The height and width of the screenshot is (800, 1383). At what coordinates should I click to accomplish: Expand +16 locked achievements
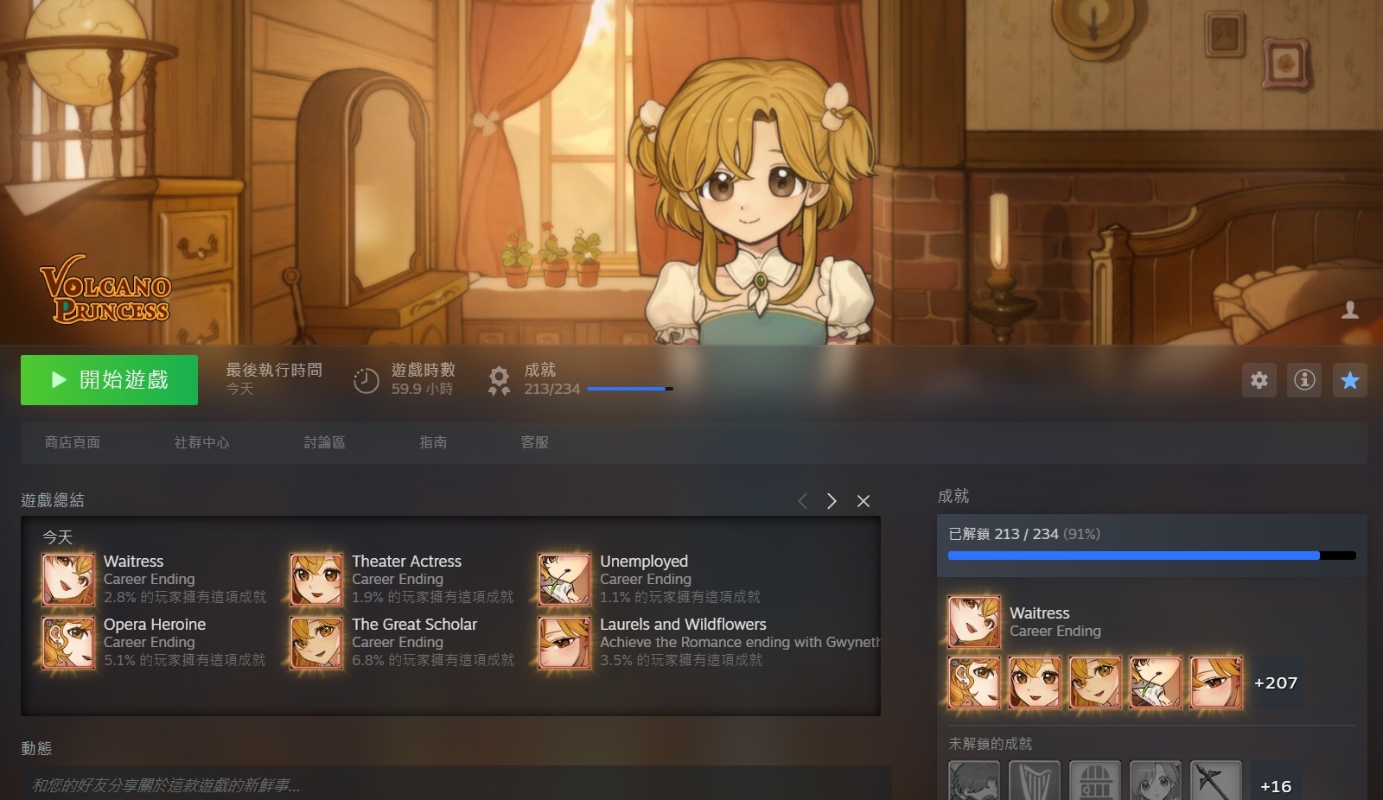pyautogui.click(x=1276, y=784)
